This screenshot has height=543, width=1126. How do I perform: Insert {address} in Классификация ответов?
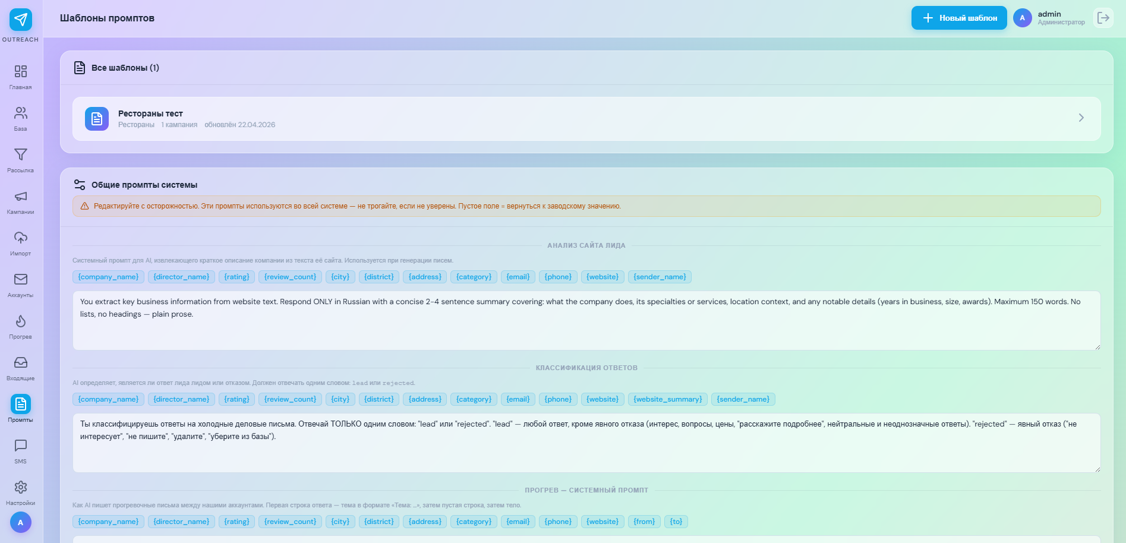click(x=425, y=399)
